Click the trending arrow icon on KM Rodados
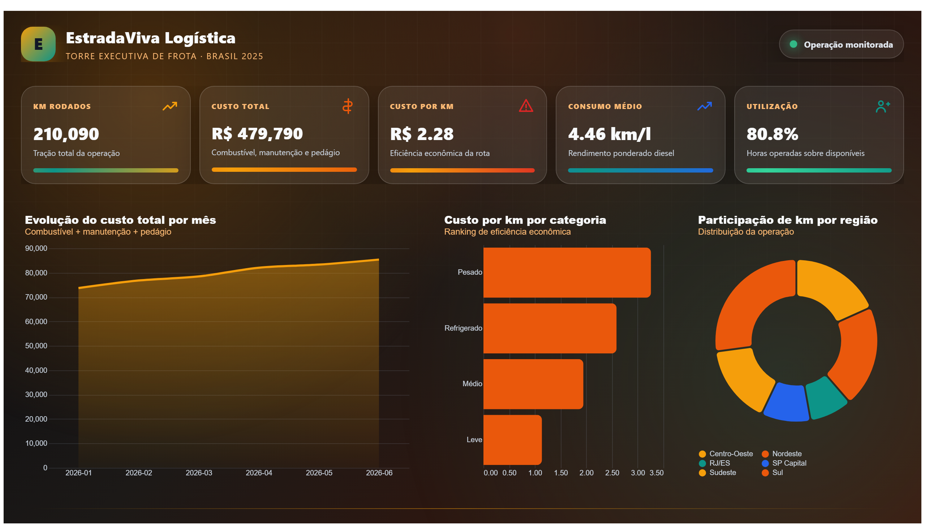The image size is (925, 527). pos(169,106)
